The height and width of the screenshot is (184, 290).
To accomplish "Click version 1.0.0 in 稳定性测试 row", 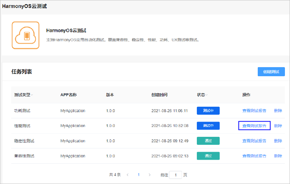I will pos(111,141).
